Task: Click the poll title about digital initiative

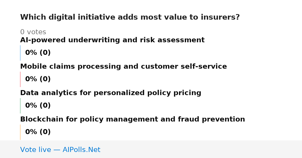Action: coord(130,17)
